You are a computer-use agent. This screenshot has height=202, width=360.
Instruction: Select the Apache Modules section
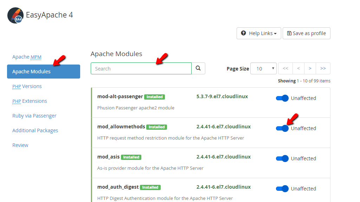click(x=44, y=72)
